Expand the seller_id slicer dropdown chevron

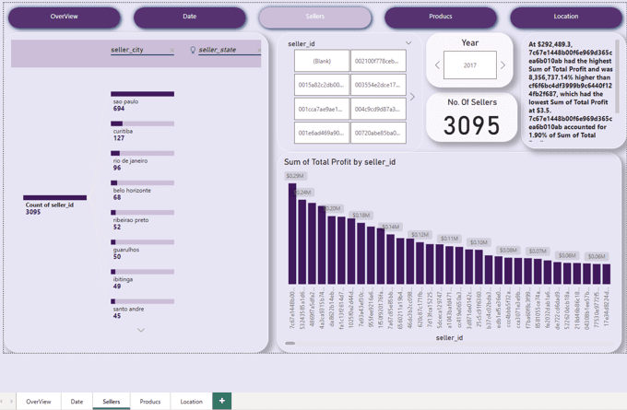[x=408, y=43]
